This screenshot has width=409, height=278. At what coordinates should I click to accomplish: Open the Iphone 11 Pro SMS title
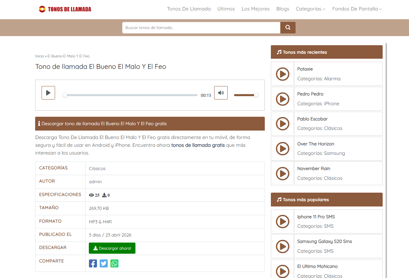click(316, 217)
